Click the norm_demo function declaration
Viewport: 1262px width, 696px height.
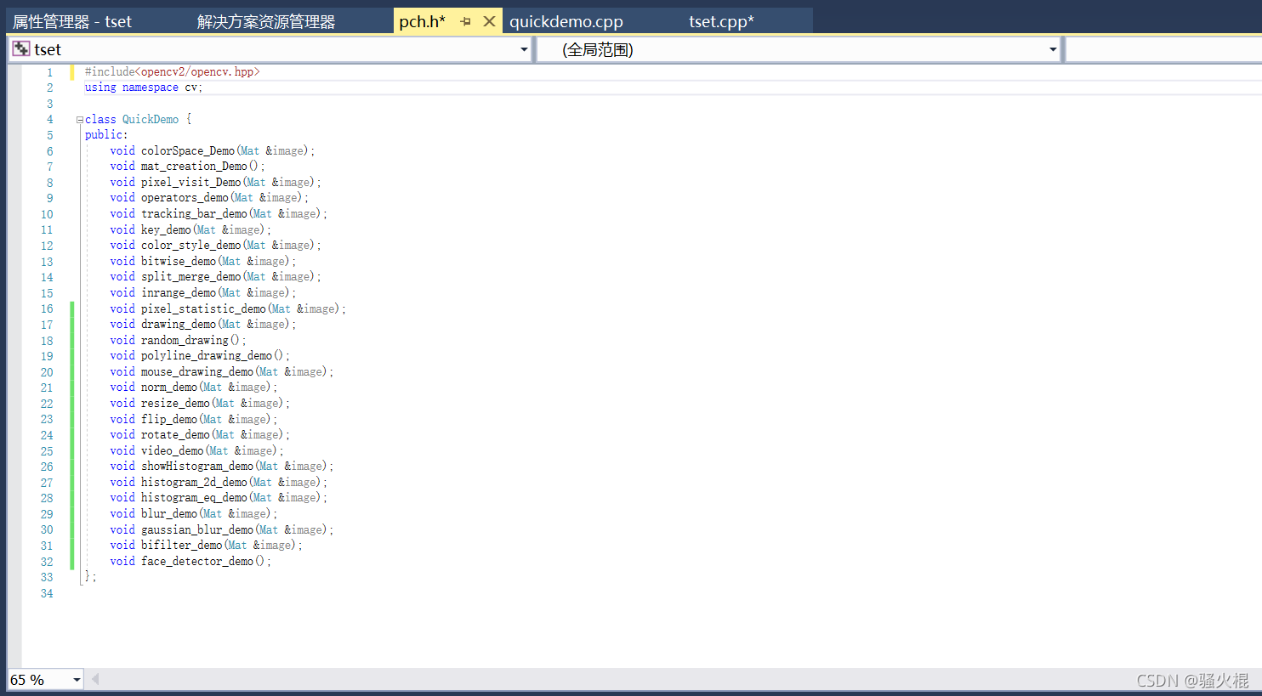point(194,387)
